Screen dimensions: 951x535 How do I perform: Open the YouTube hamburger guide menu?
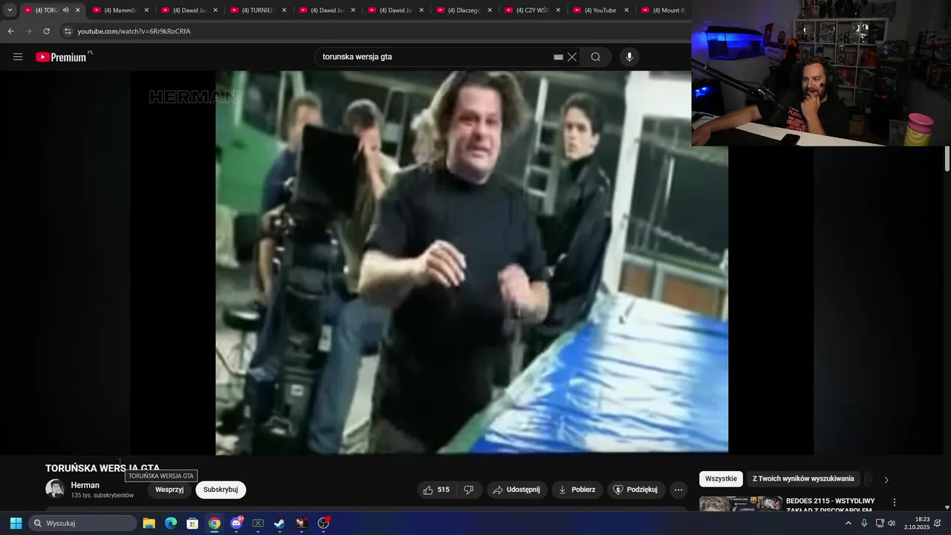pyautogui.click(x=18, y=57)
